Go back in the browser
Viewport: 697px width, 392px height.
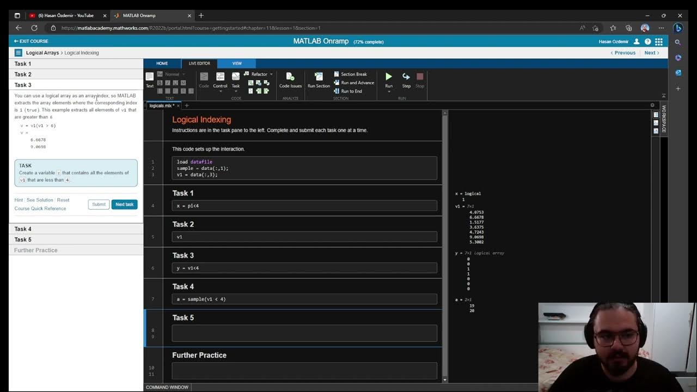tap(19, 28)
